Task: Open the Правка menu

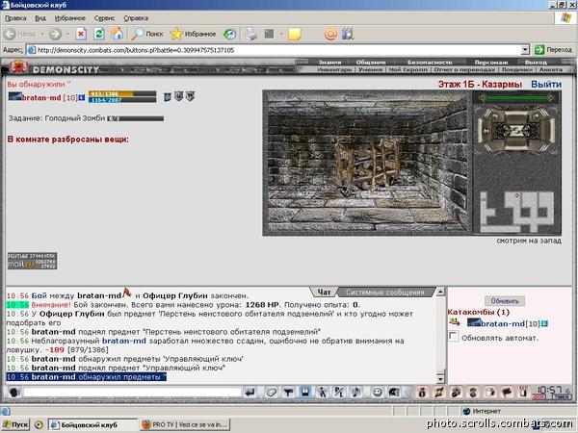Action: click(x=15, y=18)
